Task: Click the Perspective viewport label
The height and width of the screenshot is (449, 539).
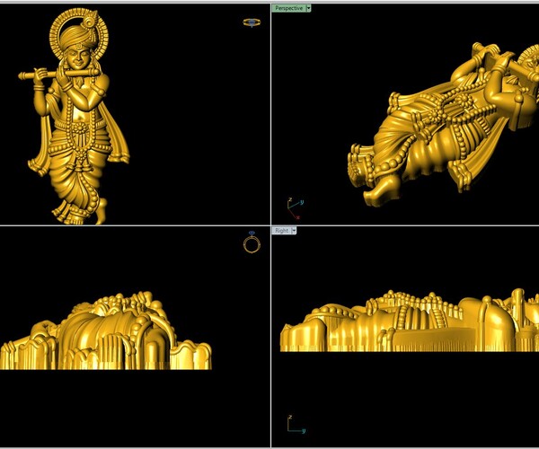Action: (x=288, y=8)
